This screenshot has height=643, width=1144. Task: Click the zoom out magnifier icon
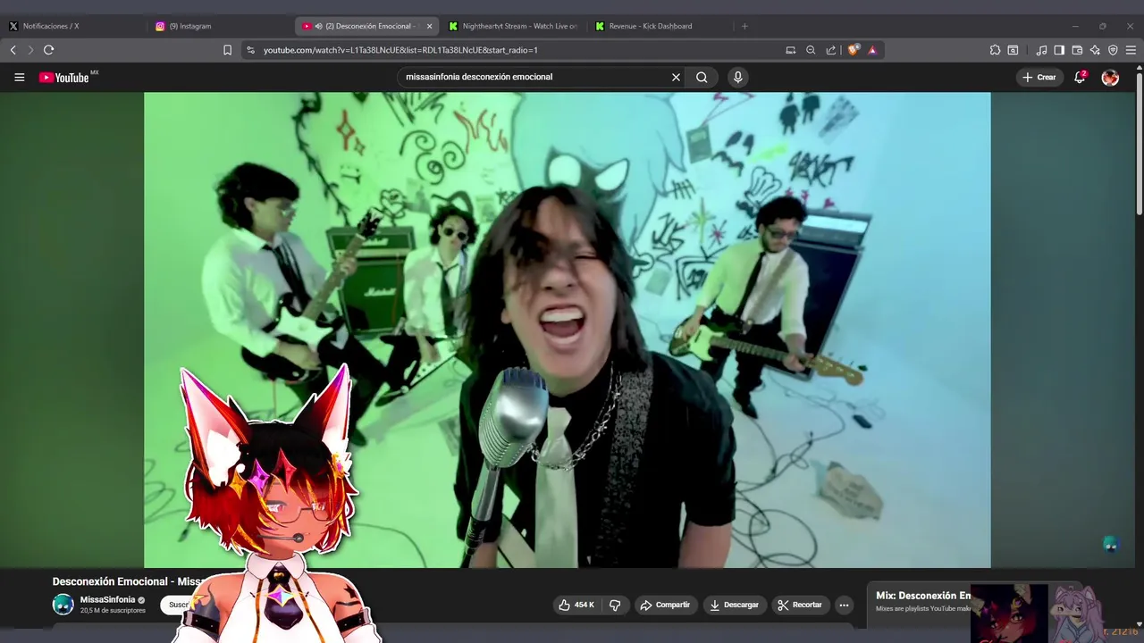811,50
